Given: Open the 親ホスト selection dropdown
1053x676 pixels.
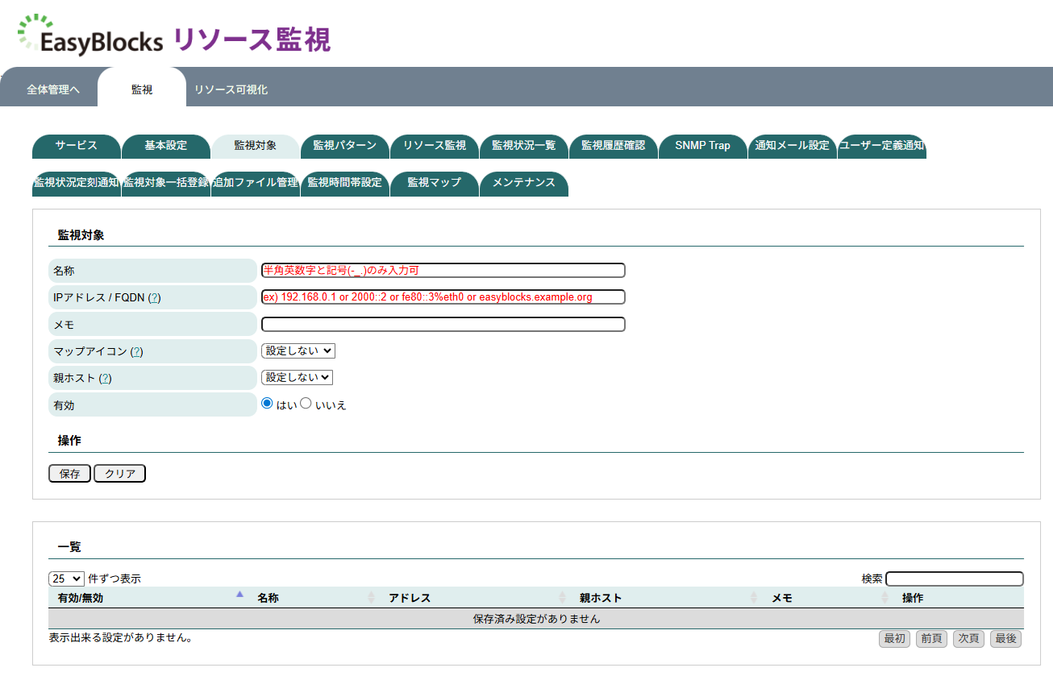Looking at the screenshot, I should point(299,377).
